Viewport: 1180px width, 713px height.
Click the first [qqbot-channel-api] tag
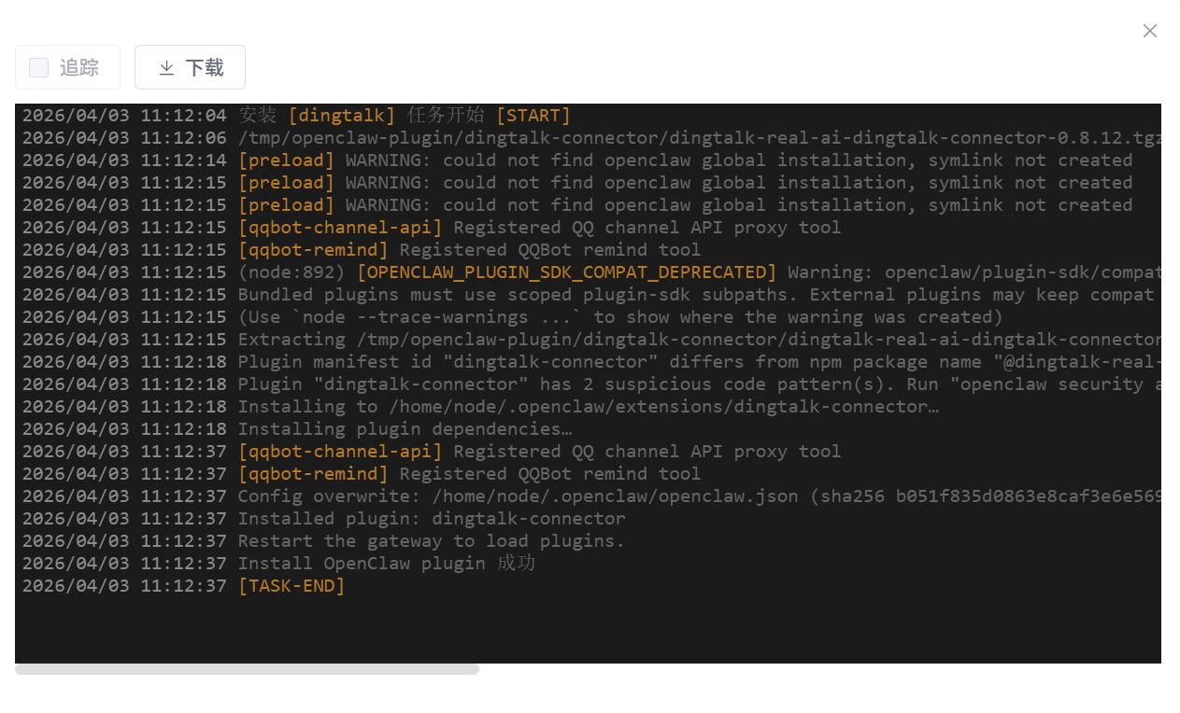click(x=340, y=228)
